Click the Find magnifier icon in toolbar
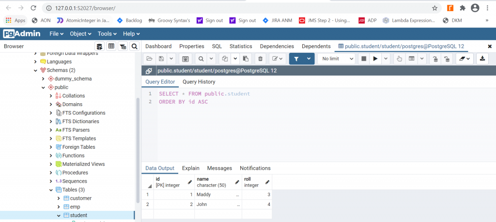The image size is (496, 222). coord(201,59)
